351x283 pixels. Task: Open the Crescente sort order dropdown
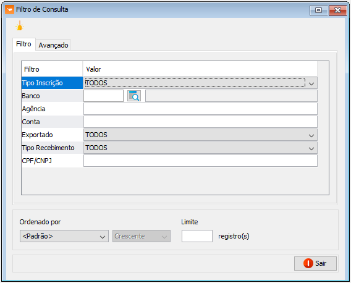click(142, 236)
